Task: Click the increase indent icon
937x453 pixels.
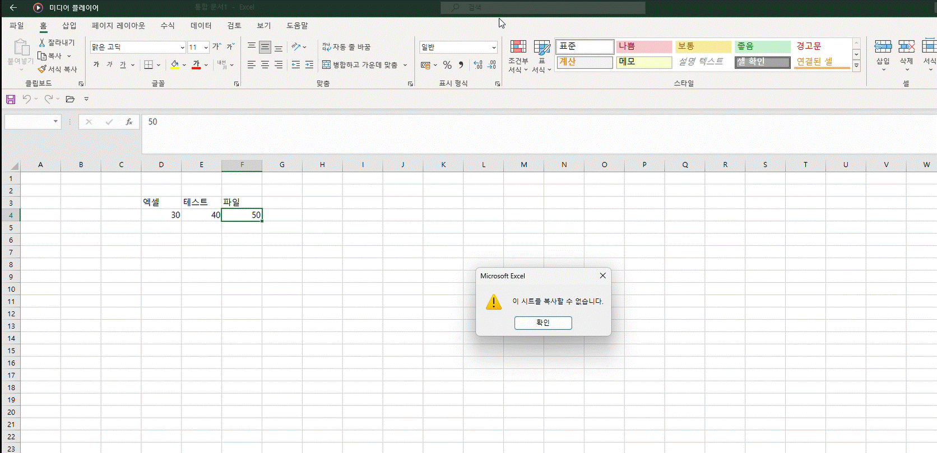Action: point(309,65)
